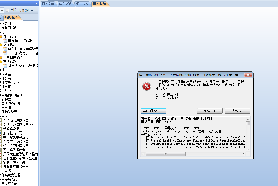Close the 电子病历 error dialog with X
The width and height of the screenshot is (278, 186).
[248, 75]
